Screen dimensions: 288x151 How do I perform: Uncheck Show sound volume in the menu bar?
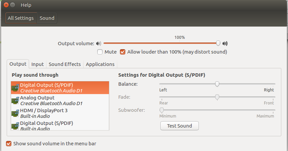9,144
